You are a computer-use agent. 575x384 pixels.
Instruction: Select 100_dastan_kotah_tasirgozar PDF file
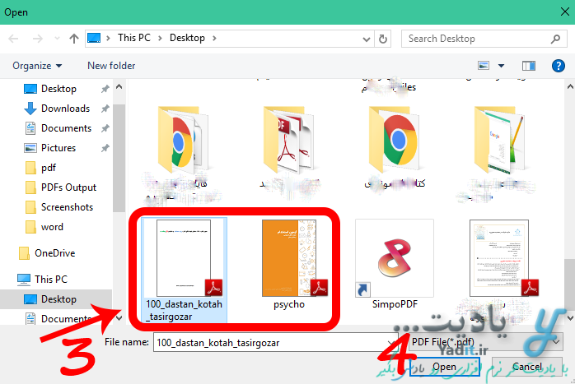click(184, 270)
